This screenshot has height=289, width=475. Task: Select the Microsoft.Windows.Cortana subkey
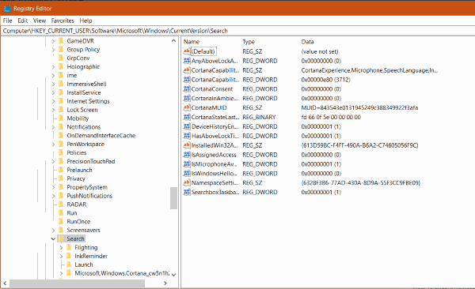(x=122, y=273)
